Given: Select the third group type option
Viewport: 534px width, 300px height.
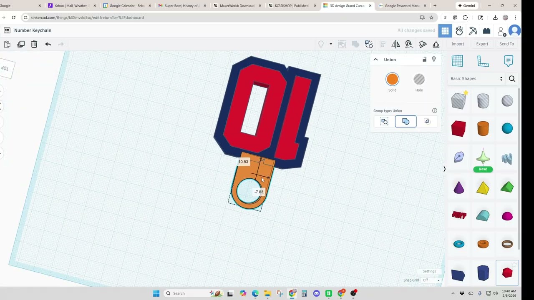Looking at the screenshot, I should (x=427, y=121).
